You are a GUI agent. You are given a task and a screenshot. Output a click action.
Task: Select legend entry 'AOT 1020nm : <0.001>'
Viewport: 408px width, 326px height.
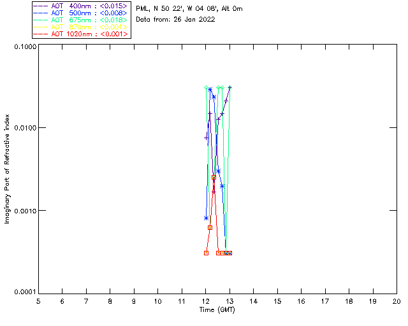click(x=89, y=34)
